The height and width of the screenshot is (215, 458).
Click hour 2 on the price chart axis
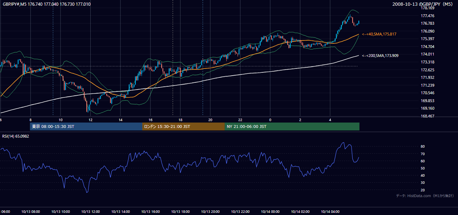click(300, 120)
